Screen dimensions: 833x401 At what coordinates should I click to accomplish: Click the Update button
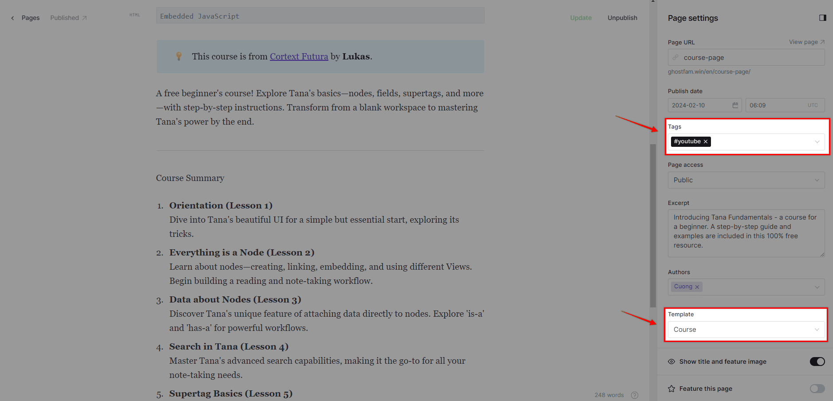click(580, 18)
